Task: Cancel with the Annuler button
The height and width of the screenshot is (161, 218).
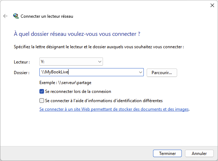Action: click(199, 154)
